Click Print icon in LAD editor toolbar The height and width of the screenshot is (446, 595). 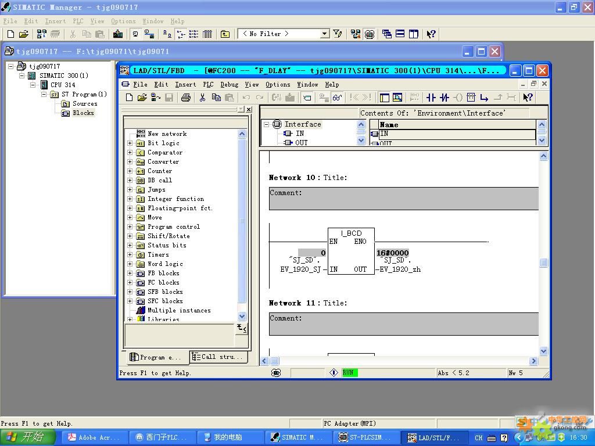185,98
